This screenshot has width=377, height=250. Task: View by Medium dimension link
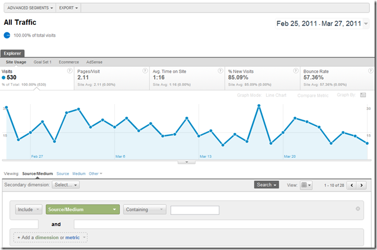(79, 174)
